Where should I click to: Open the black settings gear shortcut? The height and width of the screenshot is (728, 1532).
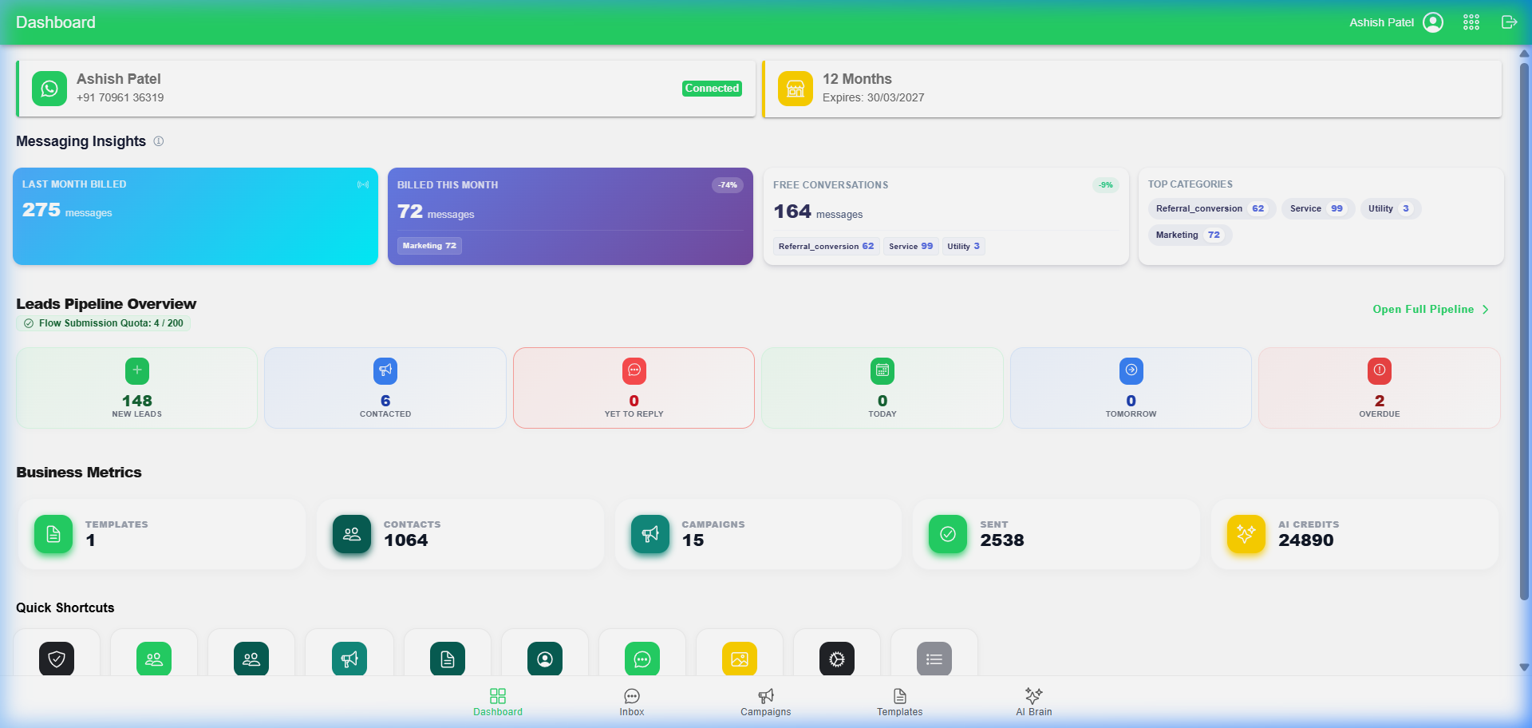coord(837,659)
